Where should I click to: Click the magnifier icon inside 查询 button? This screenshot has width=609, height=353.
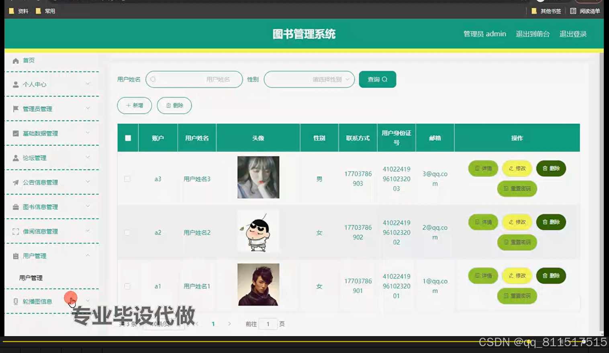384,79
